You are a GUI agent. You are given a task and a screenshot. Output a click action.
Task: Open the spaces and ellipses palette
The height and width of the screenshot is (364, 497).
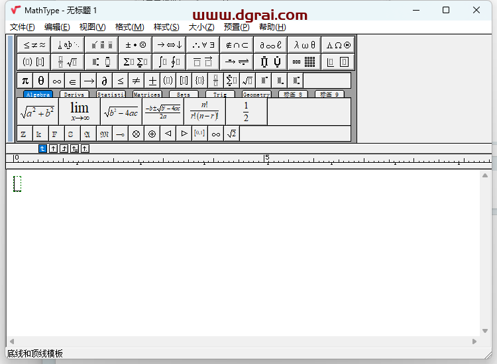[x=68, y=45]
